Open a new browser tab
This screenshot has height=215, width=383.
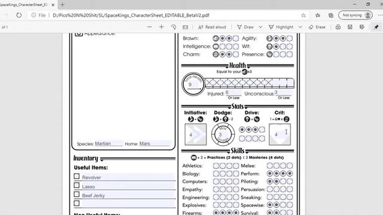(x=62, y=5)
